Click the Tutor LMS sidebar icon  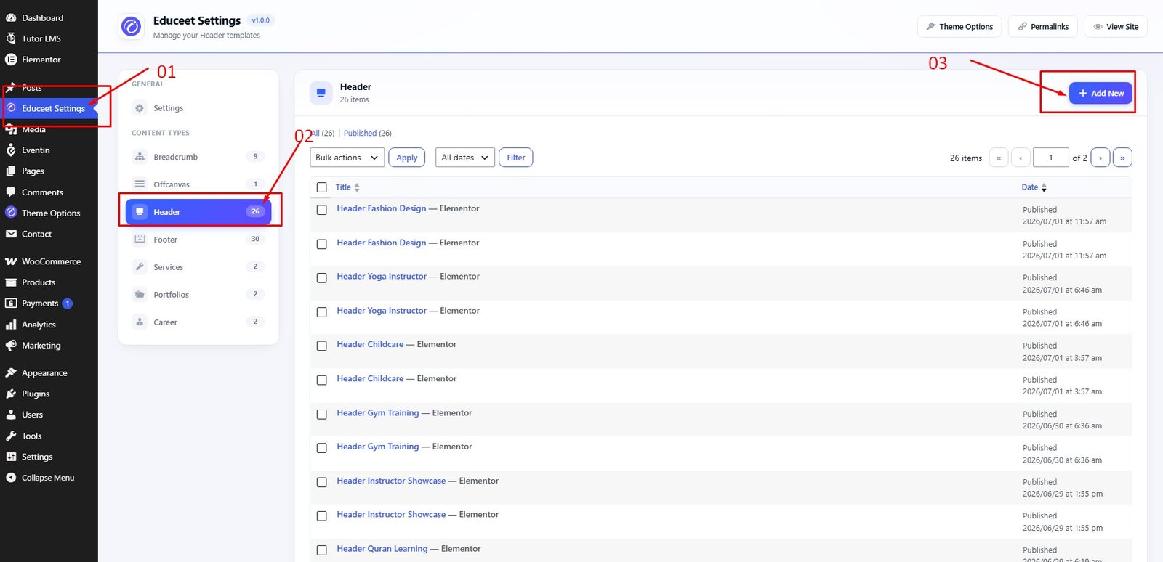coord(11,38)
